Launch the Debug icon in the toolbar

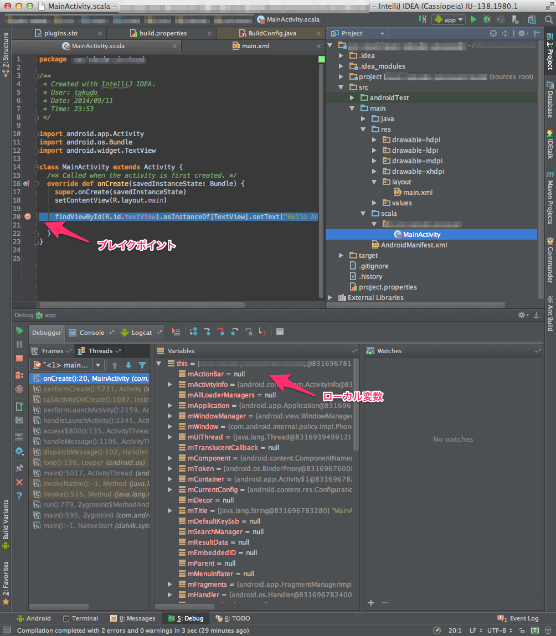(x=486, y=19)
